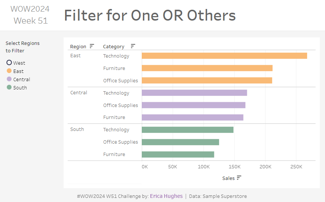Sort by the Region header sort icon

click(x=92, y=46)
